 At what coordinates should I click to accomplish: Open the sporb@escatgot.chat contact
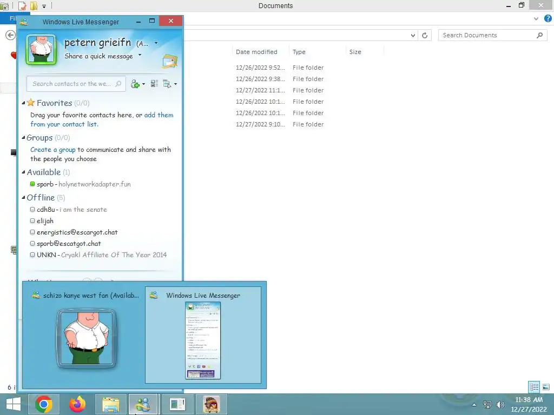pyautogui.click(x=65, y=244)
